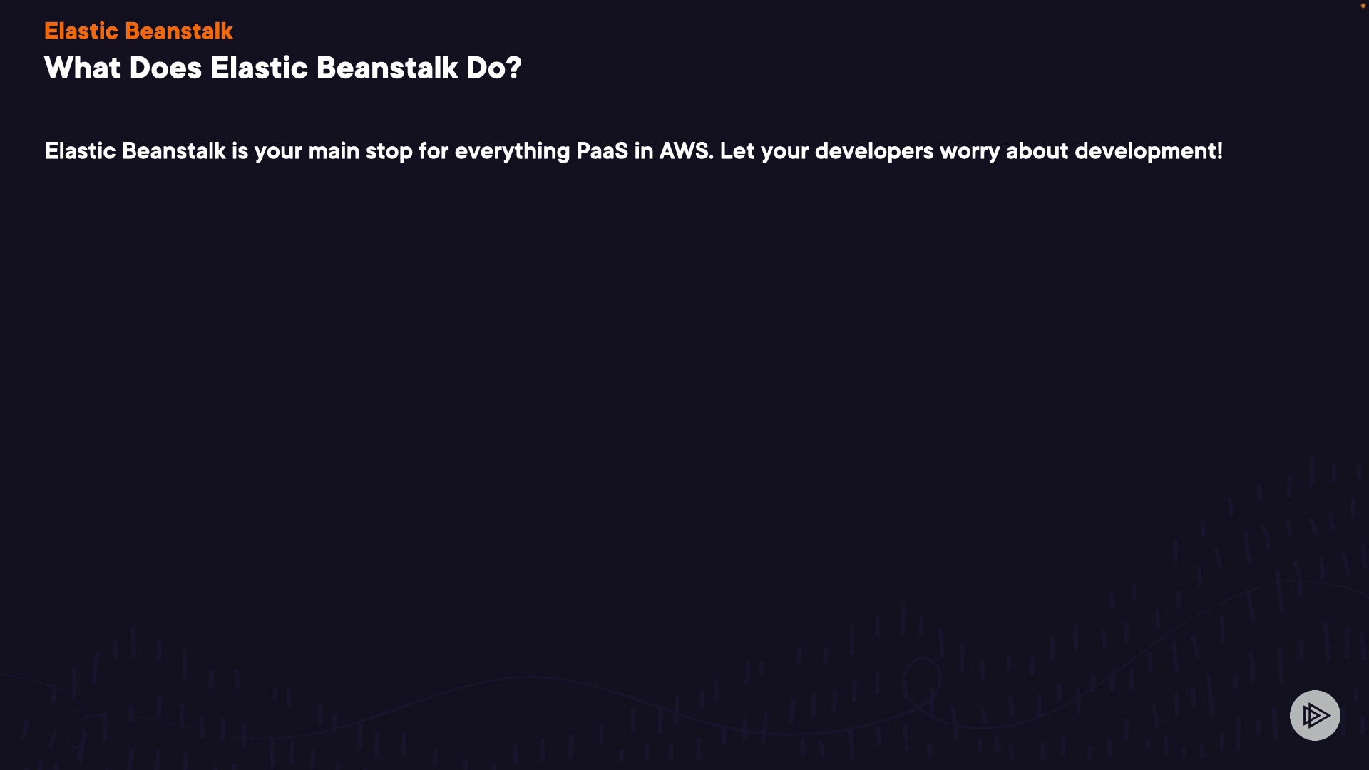Click "Beanstalk" in the white slide title

386,68
